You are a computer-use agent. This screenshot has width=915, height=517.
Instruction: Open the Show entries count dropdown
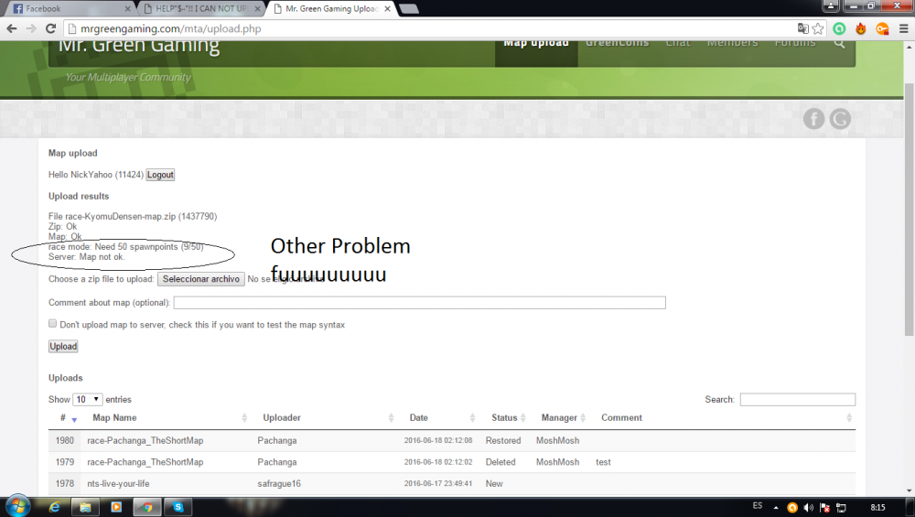click(88, 399)
